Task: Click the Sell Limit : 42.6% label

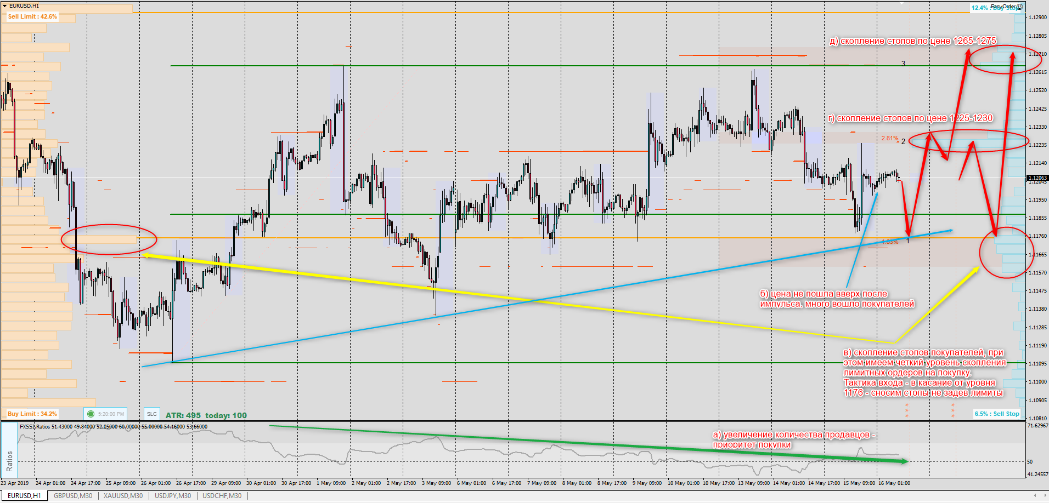Action: 32,16
